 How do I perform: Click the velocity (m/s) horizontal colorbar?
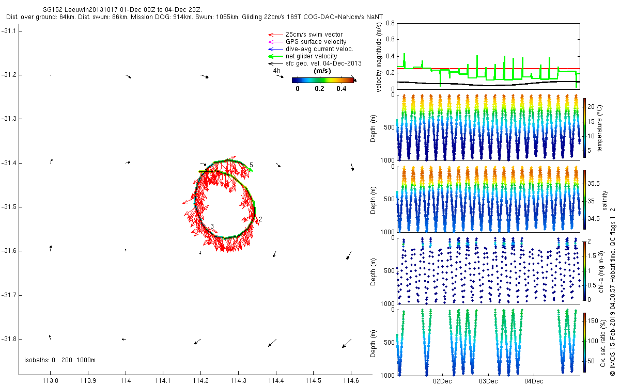click(x=323, y=80)
